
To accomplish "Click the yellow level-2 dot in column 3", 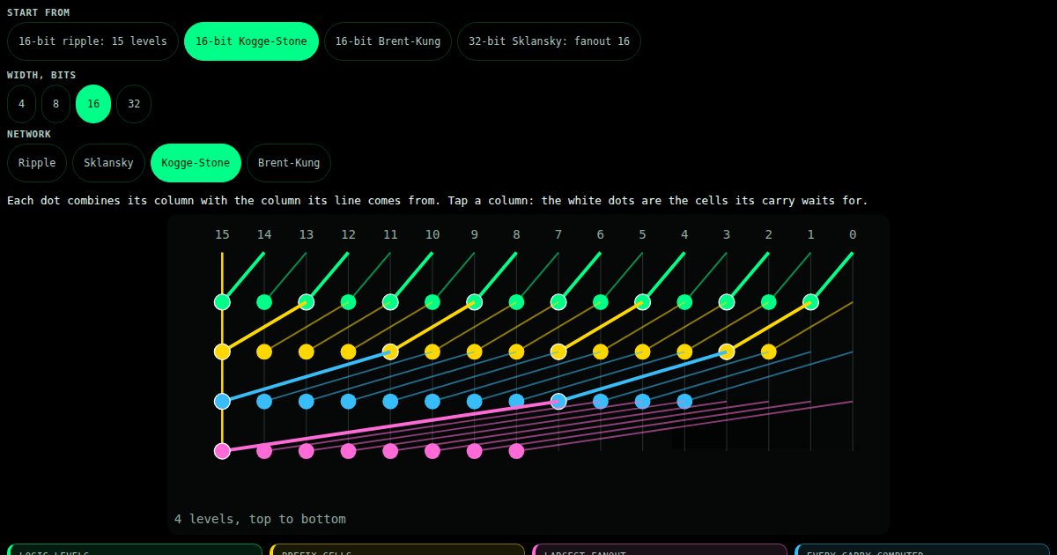I will tap(727, 351).
